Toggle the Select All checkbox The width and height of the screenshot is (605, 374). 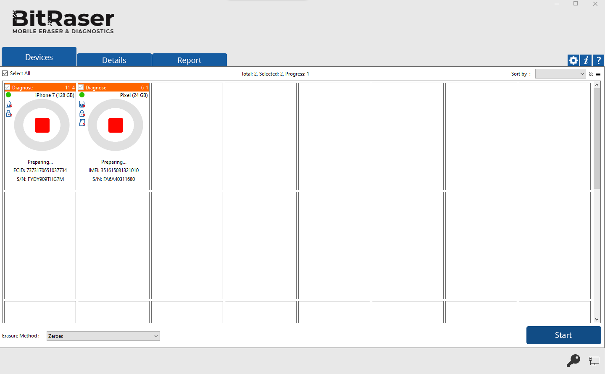point(5,73)
